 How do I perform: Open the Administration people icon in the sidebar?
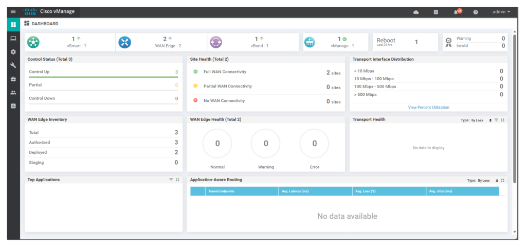point(13,93)
